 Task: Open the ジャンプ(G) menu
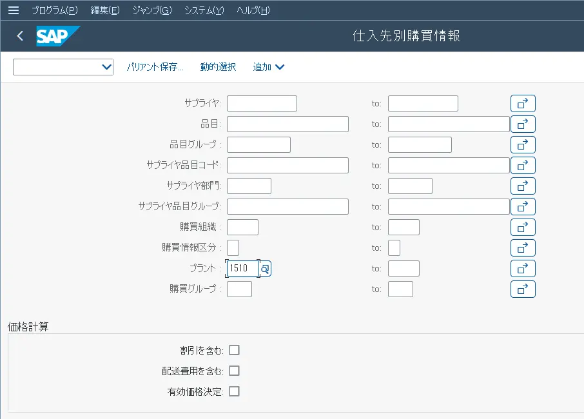point(151,10)
